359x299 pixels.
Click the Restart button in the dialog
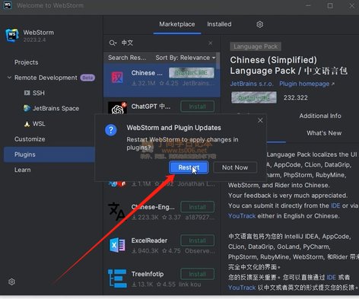189,167
